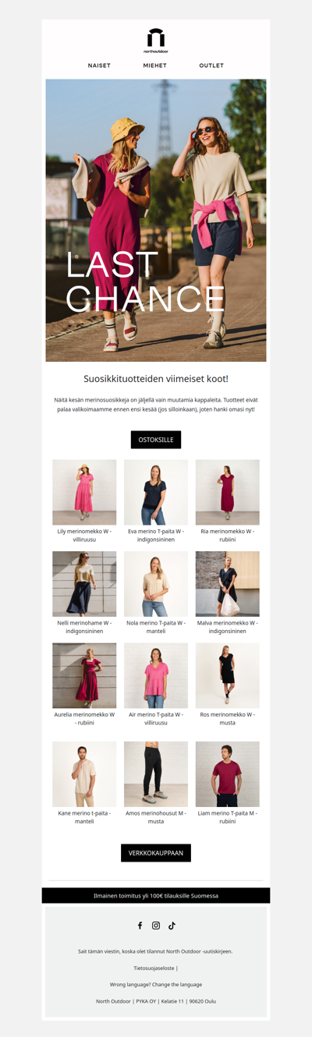Open the Instagram icon in footer
The height and width of the screenshot is (1037, 312).
[156, 926]
